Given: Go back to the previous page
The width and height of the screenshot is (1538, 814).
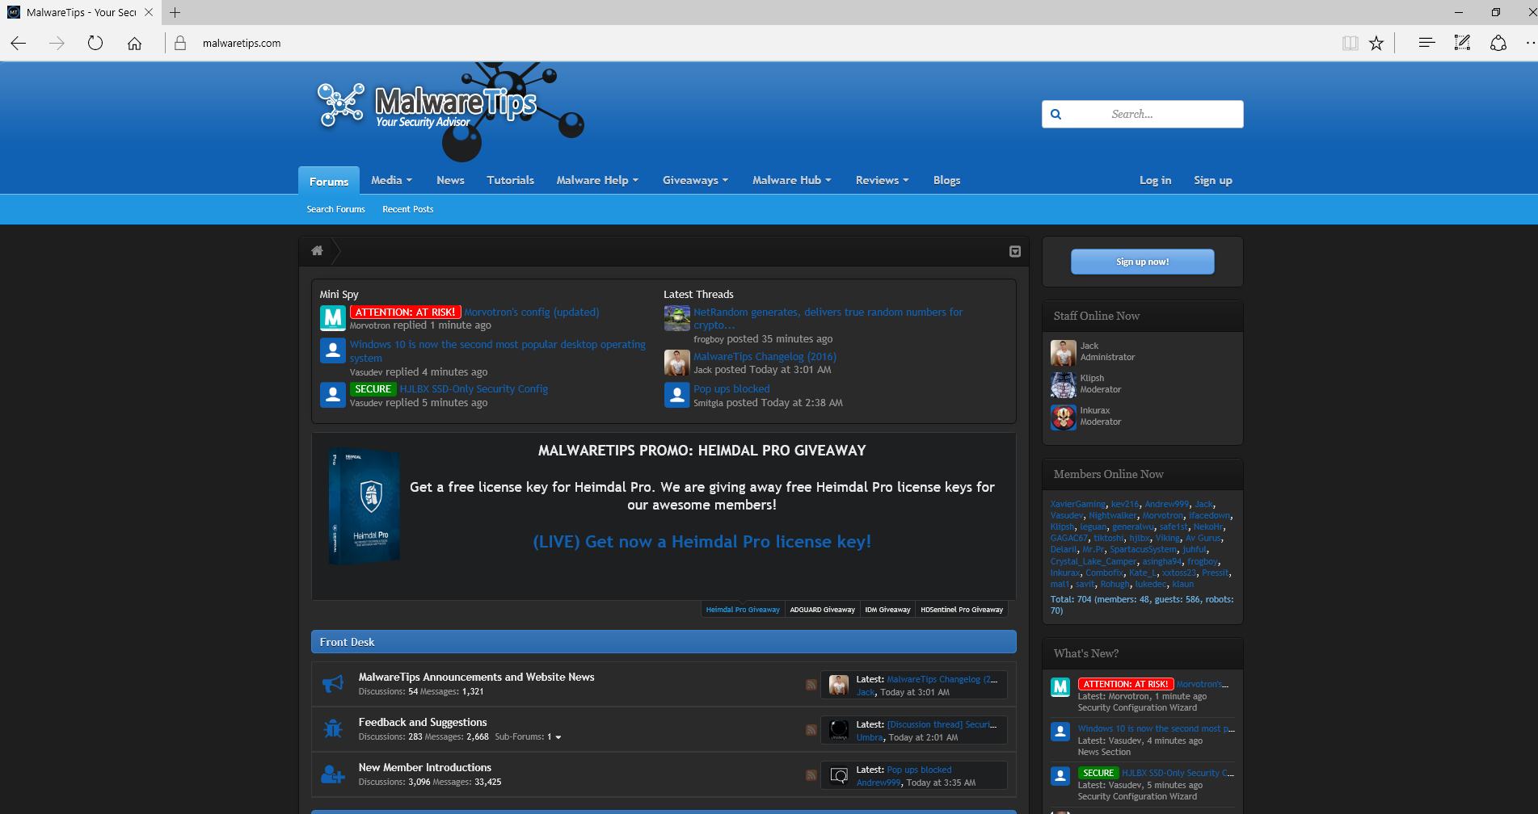Looking at the screenshot, I should (x=19, y=44).
